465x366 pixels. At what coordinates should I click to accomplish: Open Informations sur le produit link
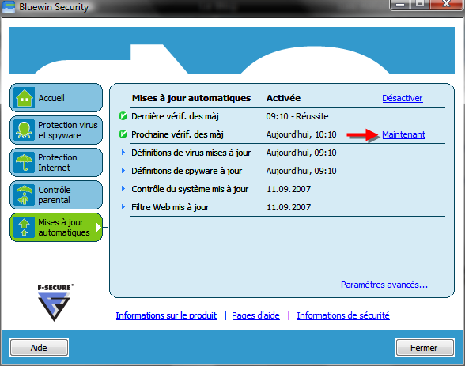(166, 315)
